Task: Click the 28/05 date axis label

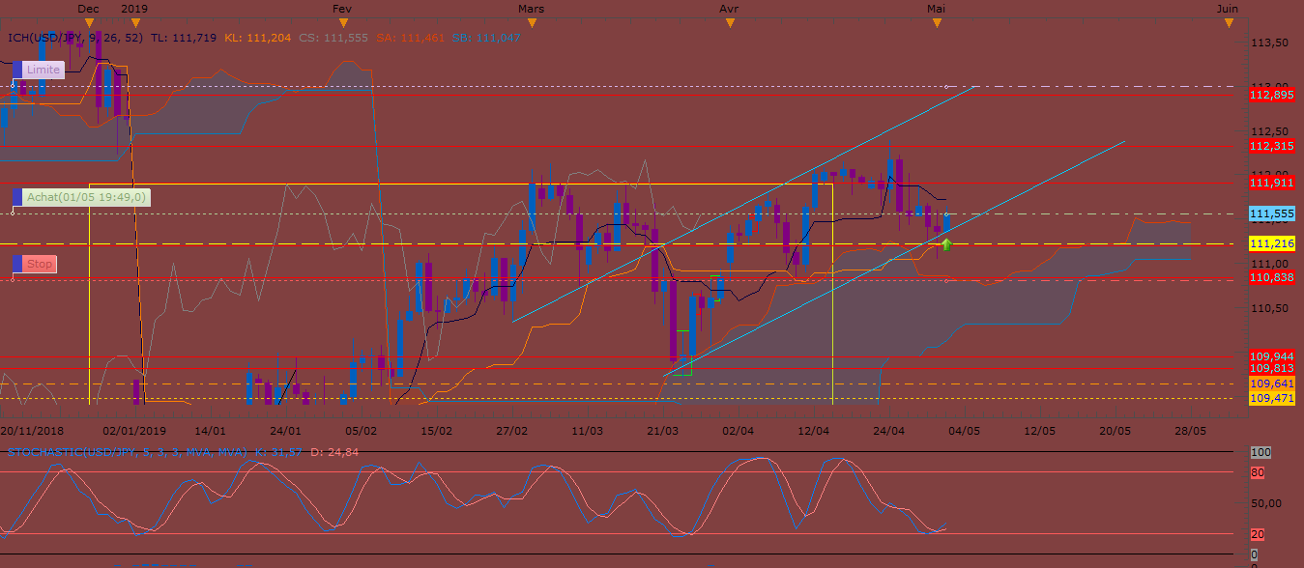Action: [1190, 431]
